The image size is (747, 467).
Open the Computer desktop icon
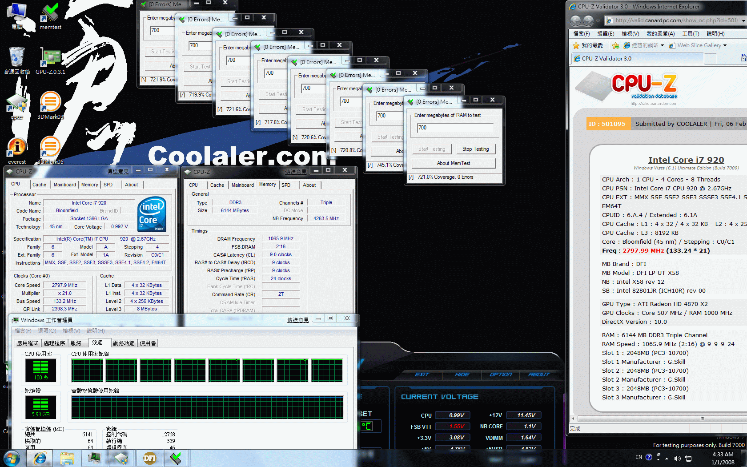[17, 16]
